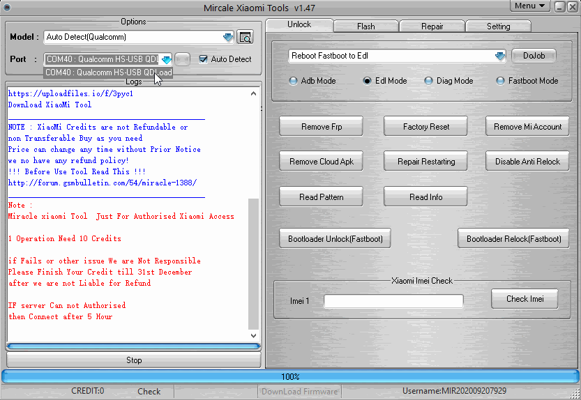Click the Username:MIR202009207929 status text
581x400 pixels.
454,391
